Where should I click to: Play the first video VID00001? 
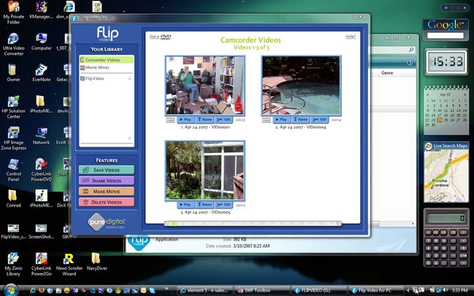click(185, 120)
